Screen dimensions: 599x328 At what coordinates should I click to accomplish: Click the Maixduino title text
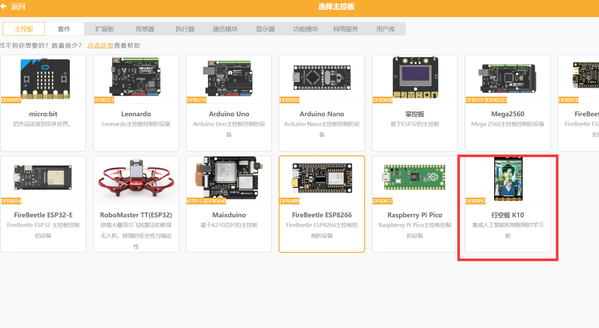(229, 215)
